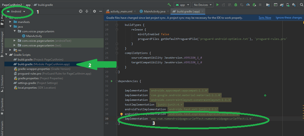Click the Apply Code Changes icon
304x136 pixels.
(x=230, y=5)
